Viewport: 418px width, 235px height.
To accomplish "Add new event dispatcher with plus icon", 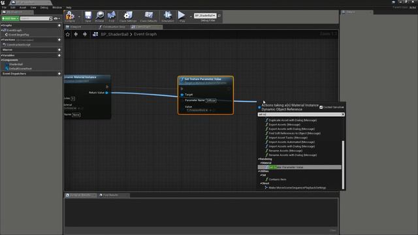I will [x=59, y=74].
